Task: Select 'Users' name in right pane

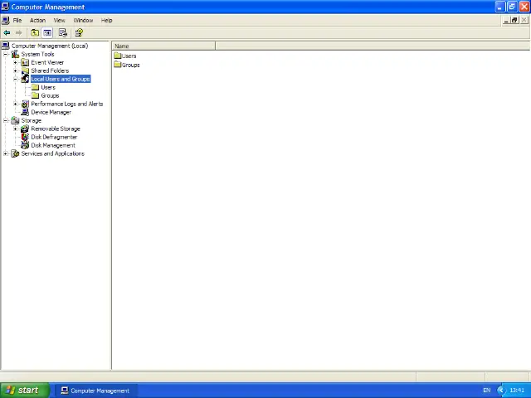Action: 129,56
